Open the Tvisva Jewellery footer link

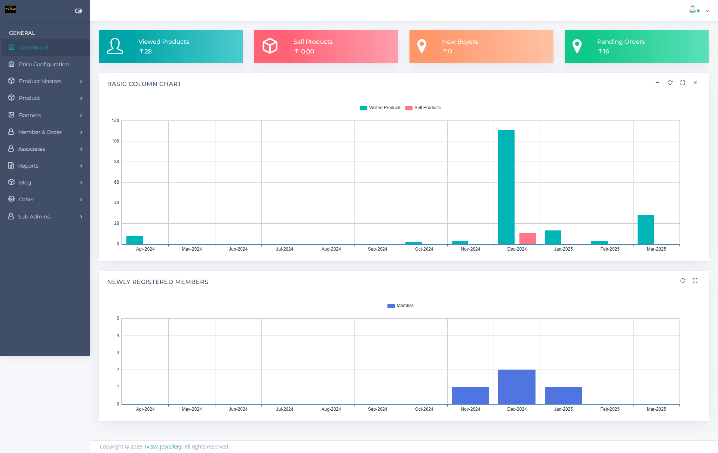[163, 447]
